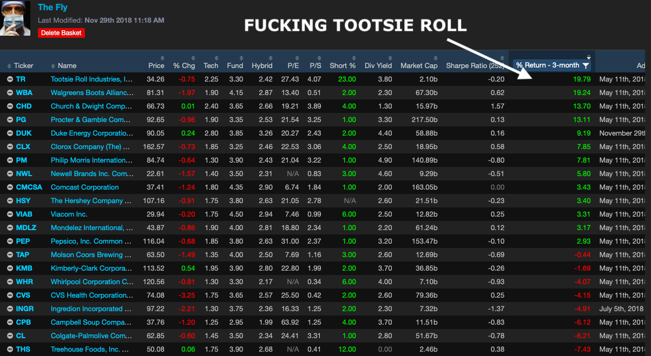
Task: Sort by Hybrid score column
Action: (x=262, y=65)
